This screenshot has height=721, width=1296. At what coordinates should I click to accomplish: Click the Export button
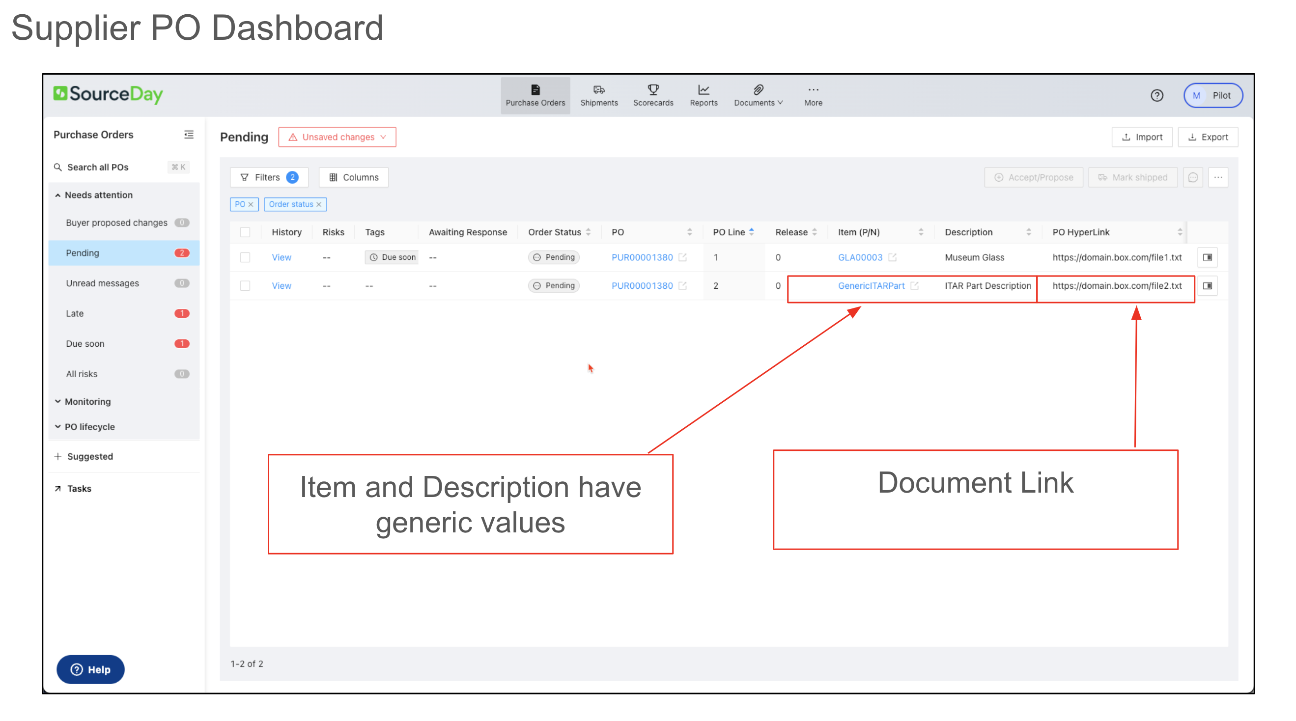tap(1208, 137)
